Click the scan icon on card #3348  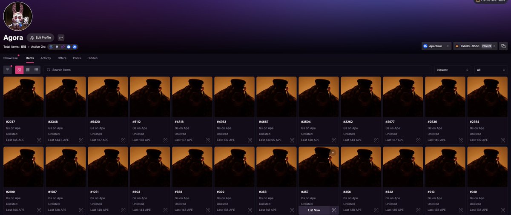pyautogui.click(x=81, y=140)
